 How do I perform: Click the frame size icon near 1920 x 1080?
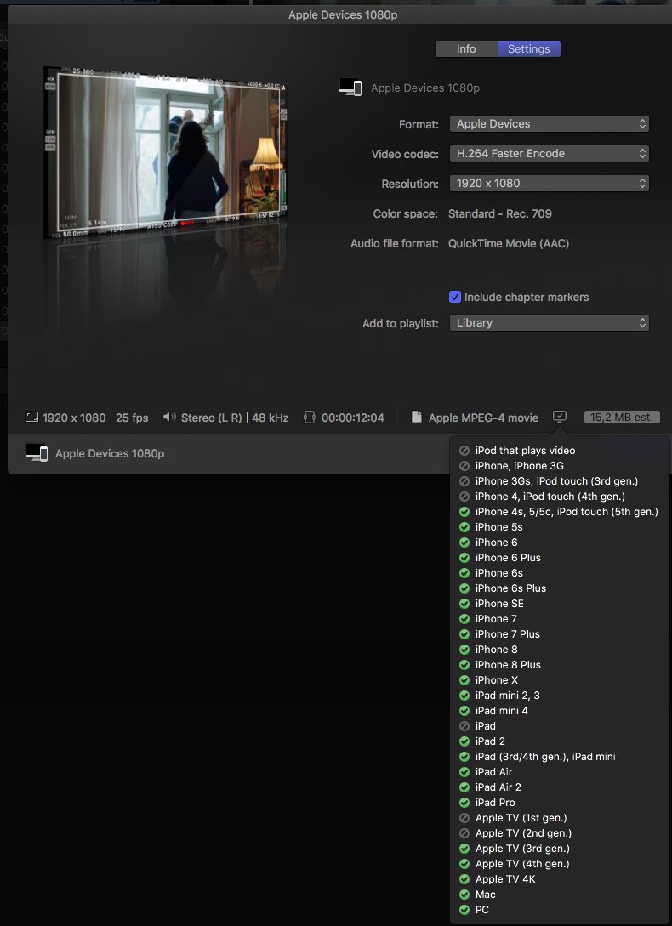coord(31,418)
